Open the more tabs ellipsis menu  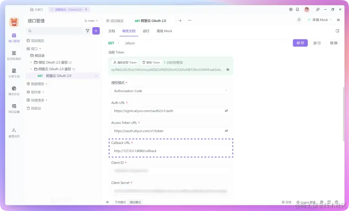pos(190,20)
